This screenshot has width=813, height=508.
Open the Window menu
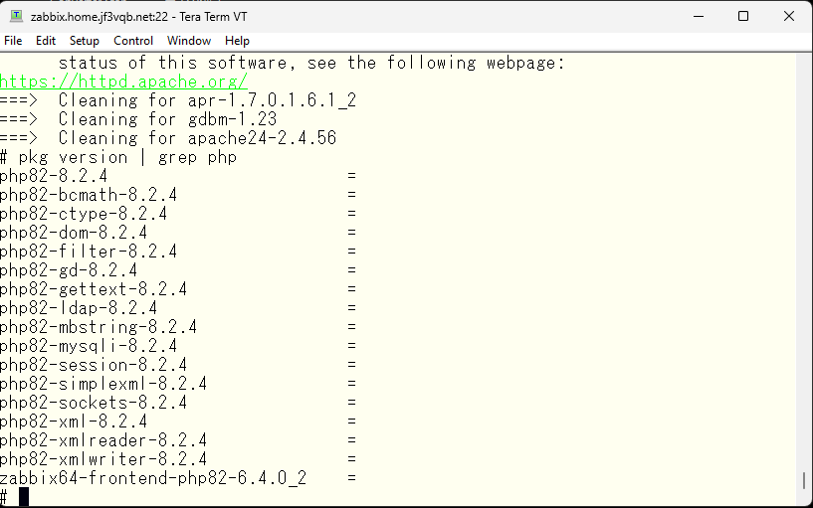pyautogui.click(x=189, y=41)
